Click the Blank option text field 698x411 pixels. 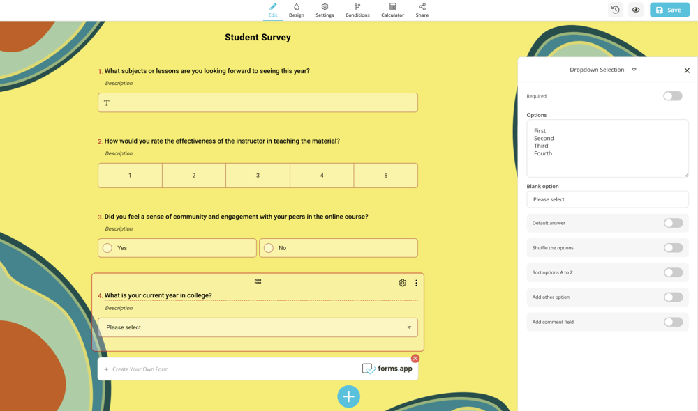point(607,199)
